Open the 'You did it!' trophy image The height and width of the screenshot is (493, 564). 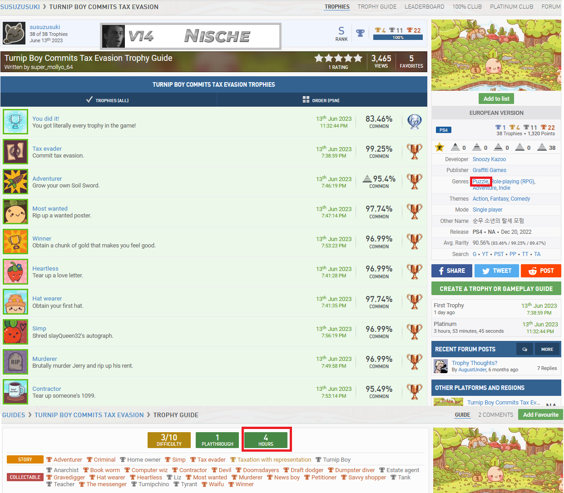15,122
